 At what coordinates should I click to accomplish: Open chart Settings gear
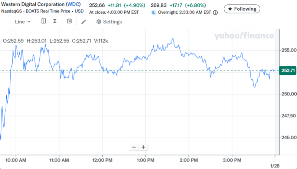coord(109,22)
